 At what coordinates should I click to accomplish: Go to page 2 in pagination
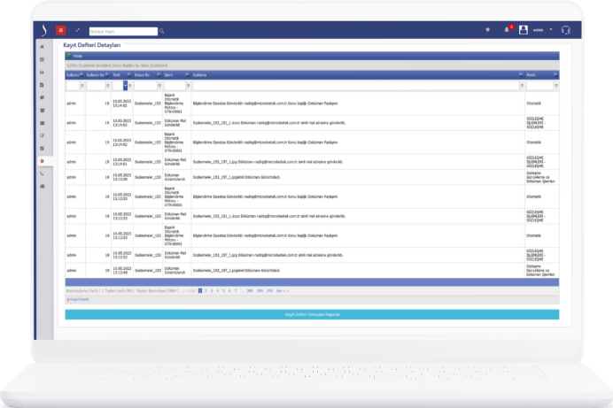[206, 290]
